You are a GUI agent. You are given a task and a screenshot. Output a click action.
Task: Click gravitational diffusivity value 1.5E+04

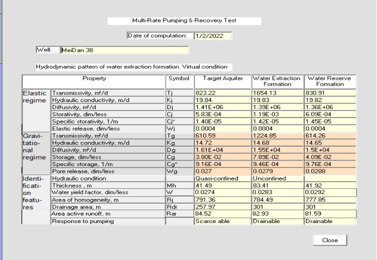click(x=330, y=150)
